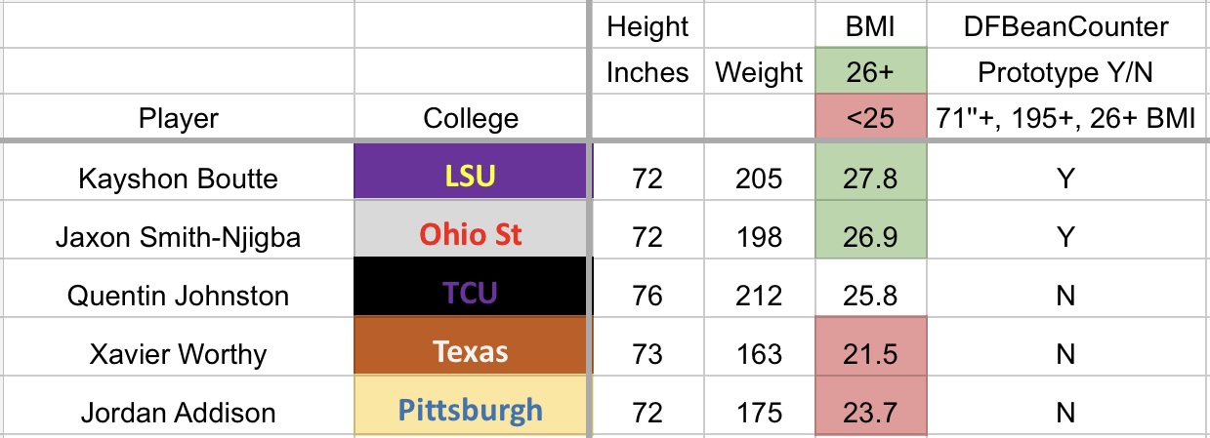
Task: Select Quentin Johnston's weight 212 cell
Action: (x=760, y=295)
